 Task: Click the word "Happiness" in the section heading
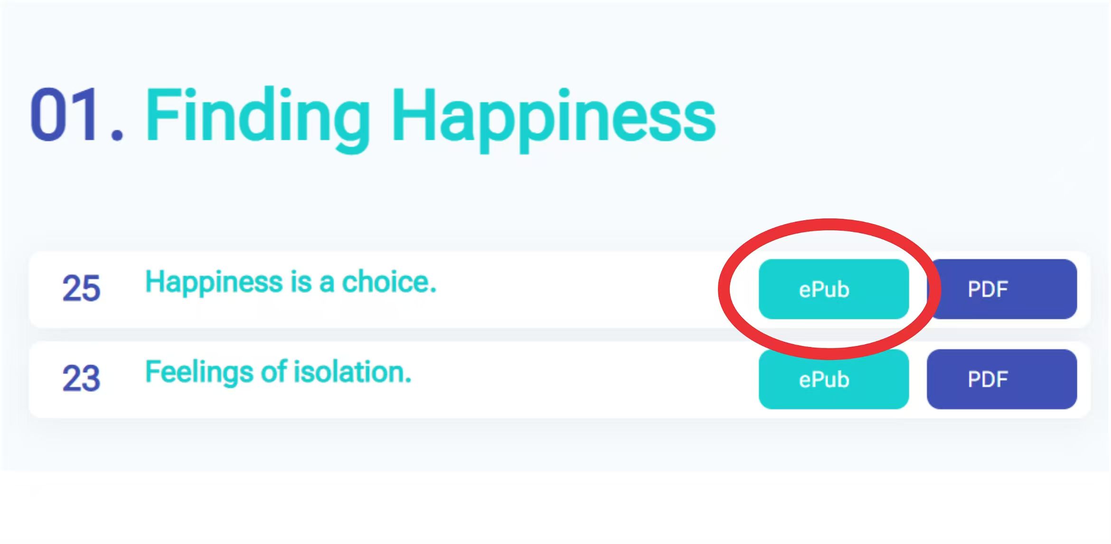[553, 115]
